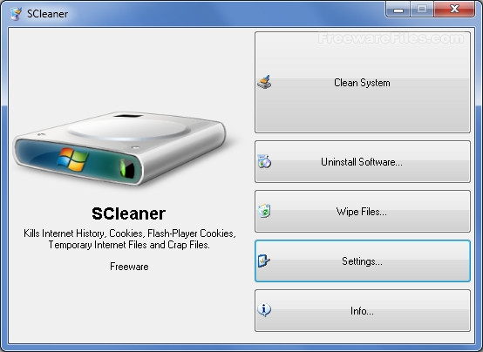Minimize the SCleaner window
Viewport: 483px width, 352px height.
pos(398,9)
